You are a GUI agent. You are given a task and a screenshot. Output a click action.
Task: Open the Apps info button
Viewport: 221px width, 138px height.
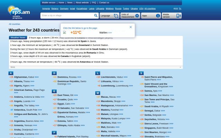click(x=151, y=16)
